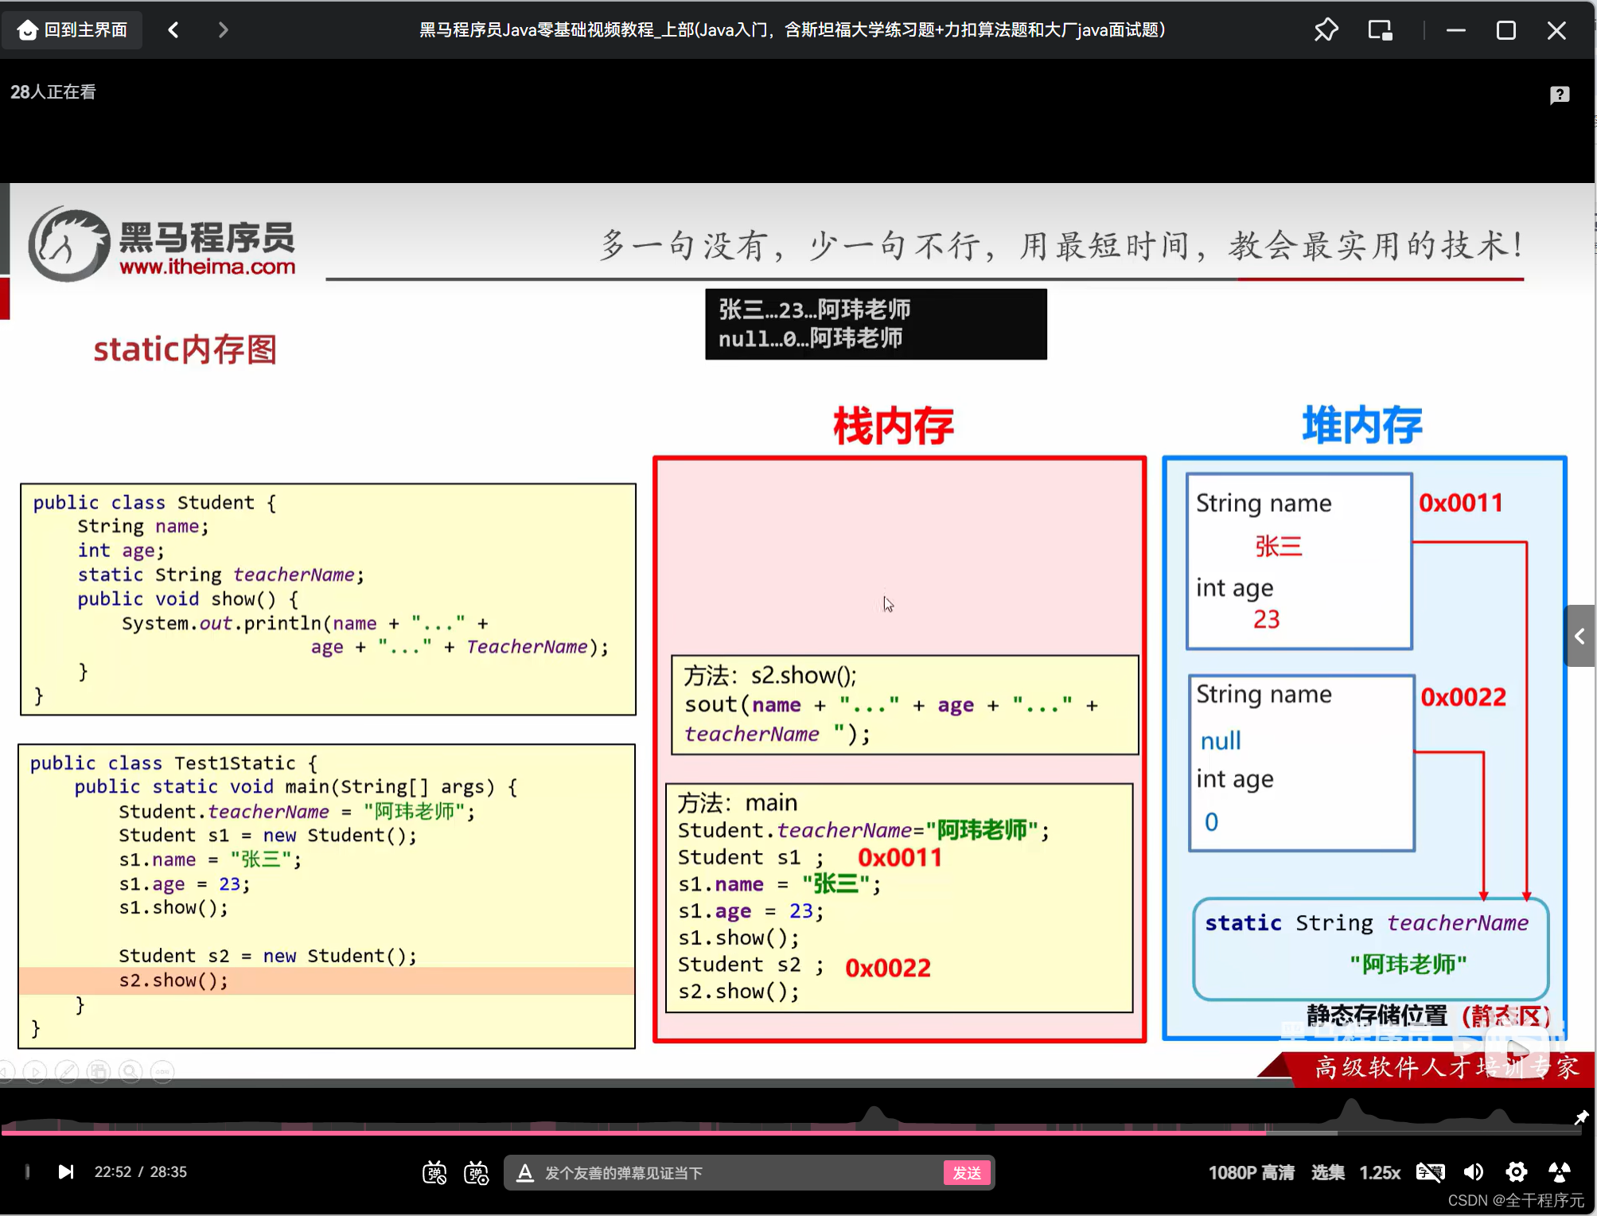
Task: Pause the video playback
Action: pyautogui.click(x=26, y=1171)
